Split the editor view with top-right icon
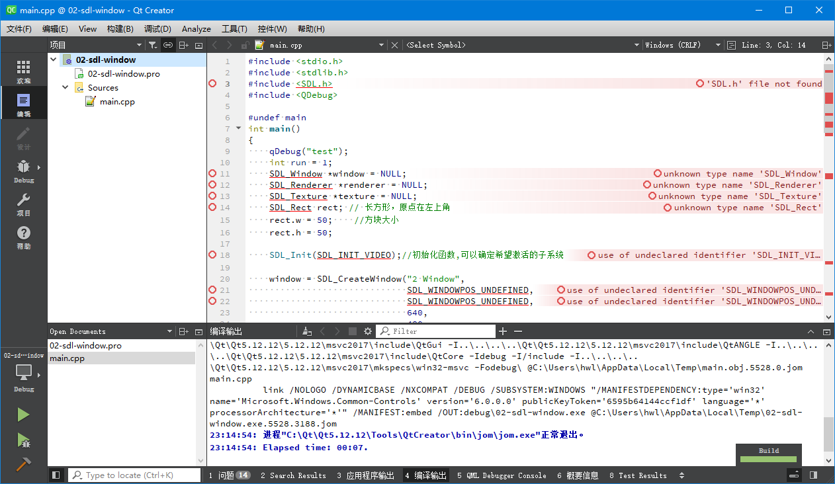Screen dimensions: 835x484 point(826,45)
